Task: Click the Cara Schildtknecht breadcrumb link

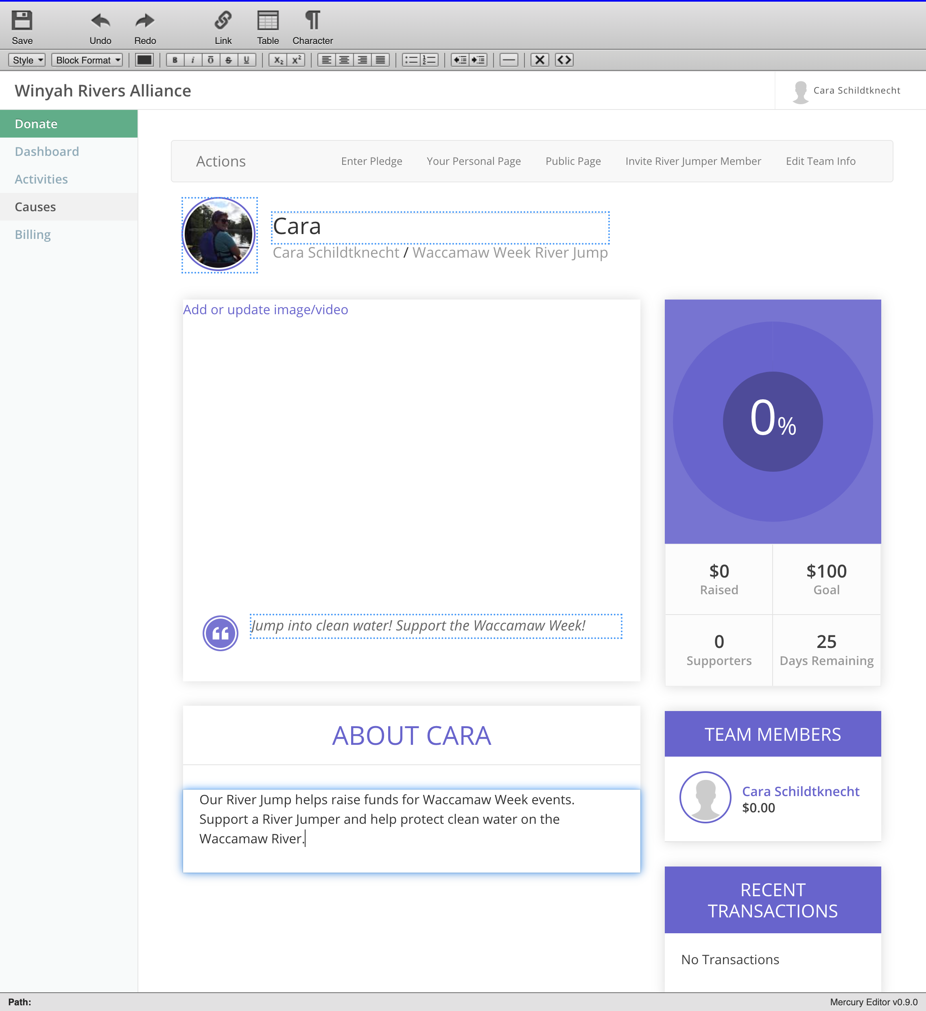Action: coord(336,252)
